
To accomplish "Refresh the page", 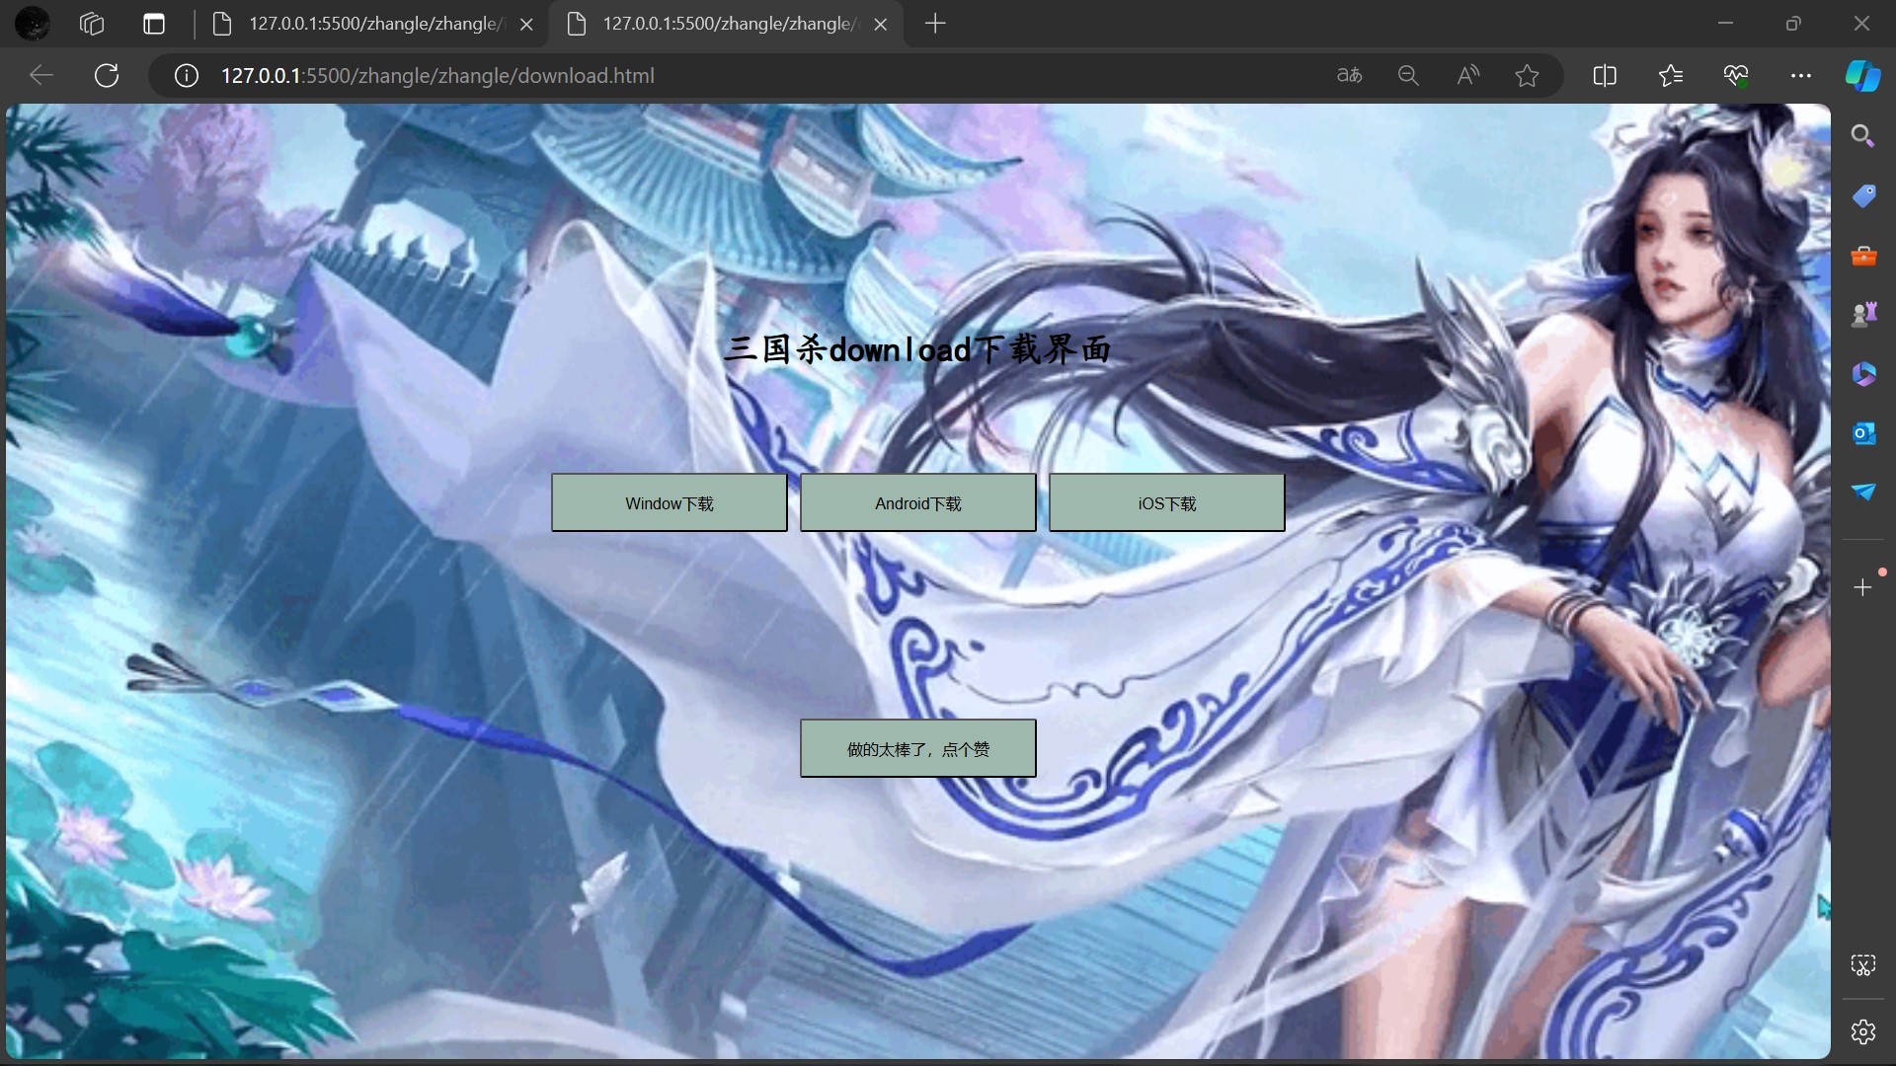I will (107, 76).
